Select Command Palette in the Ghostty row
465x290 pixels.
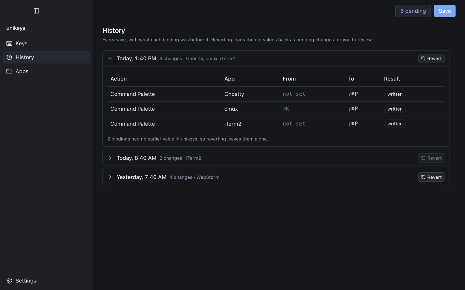tap(133, 94)
